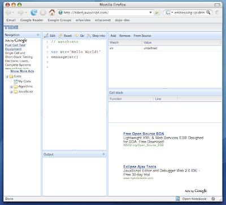Open the dojo-dev bookmark
Image resolution: width=226 pixels, height=205 pixels.
122,20
